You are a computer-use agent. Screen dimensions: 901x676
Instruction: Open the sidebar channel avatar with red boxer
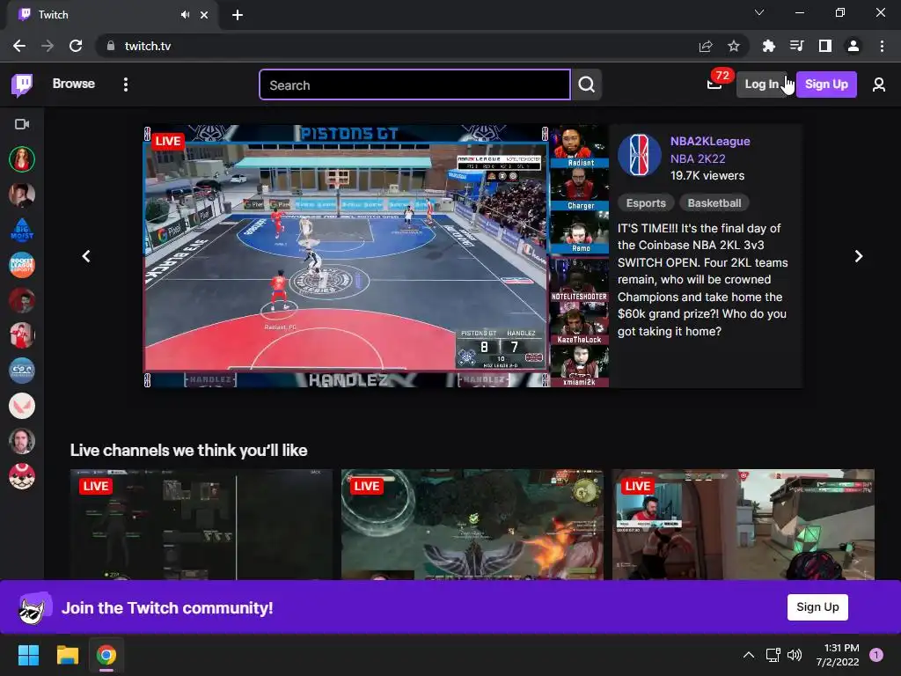click(x=22, y=335)
